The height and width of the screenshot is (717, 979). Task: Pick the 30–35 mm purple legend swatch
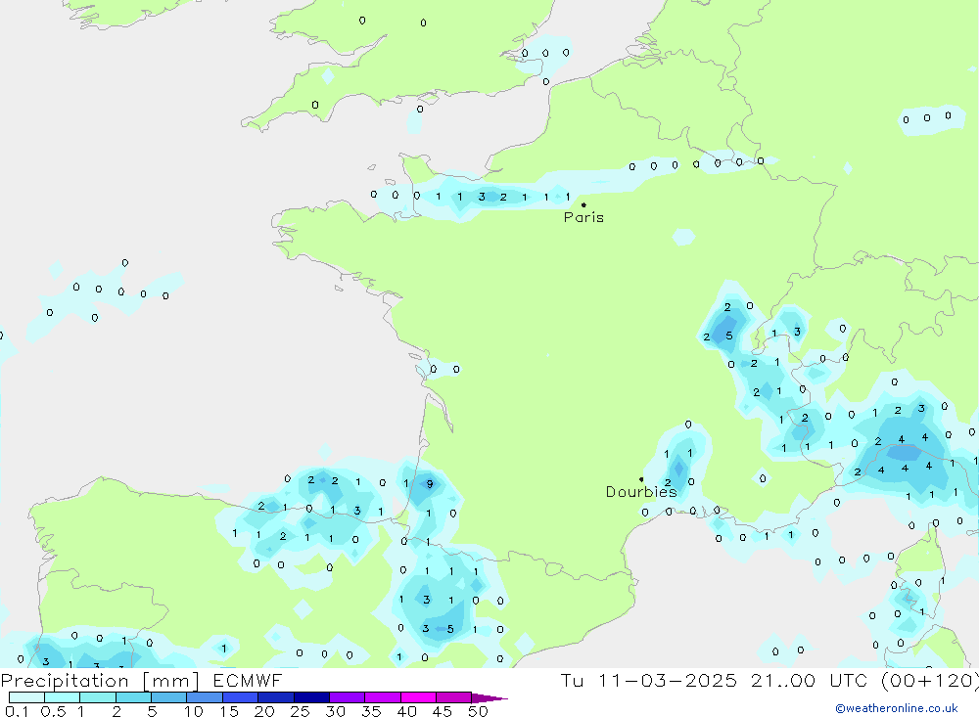click(348, 697)
